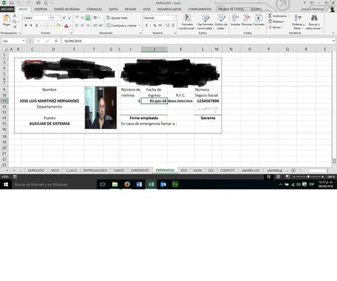
Task: Open Ordenar y filtrar menu
Action: pyautogui.click(x=298, y=22)
